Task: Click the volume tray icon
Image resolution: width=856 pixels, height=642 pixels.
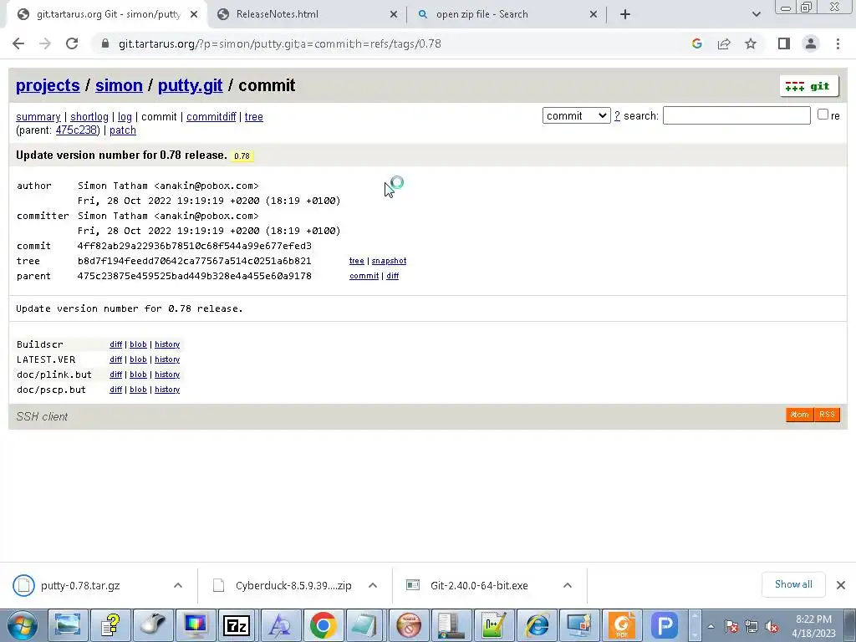Action: 772,627
